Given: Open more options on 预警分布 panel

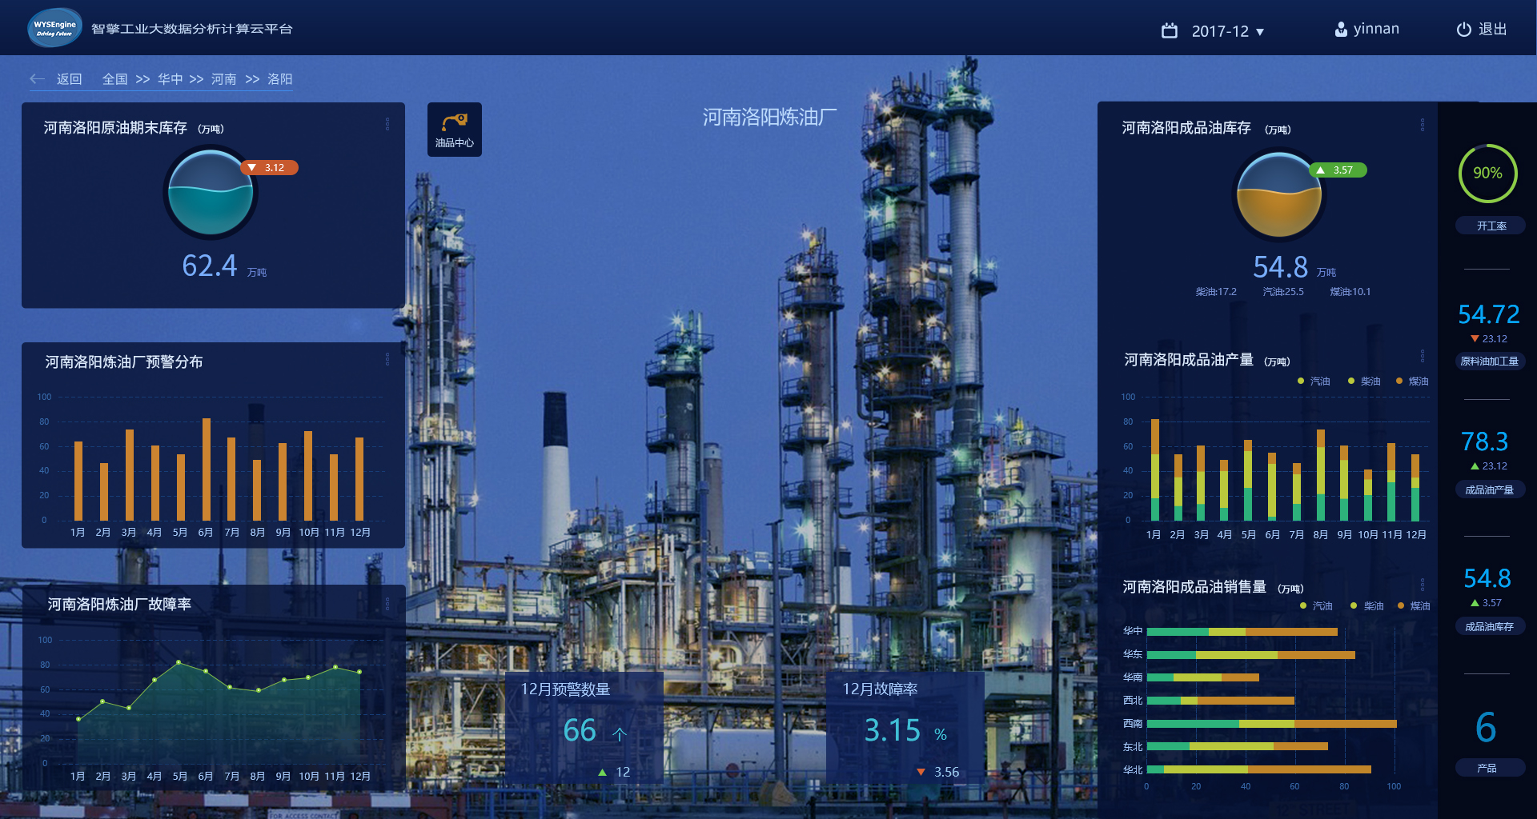Looking at the screenshot, I should (x=387, y=359).
